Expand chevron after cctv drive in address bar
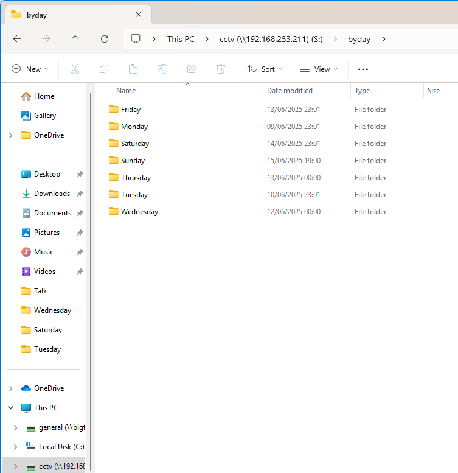Image resolution: width=458 pixels, height=473 pixels. point(335,39)
